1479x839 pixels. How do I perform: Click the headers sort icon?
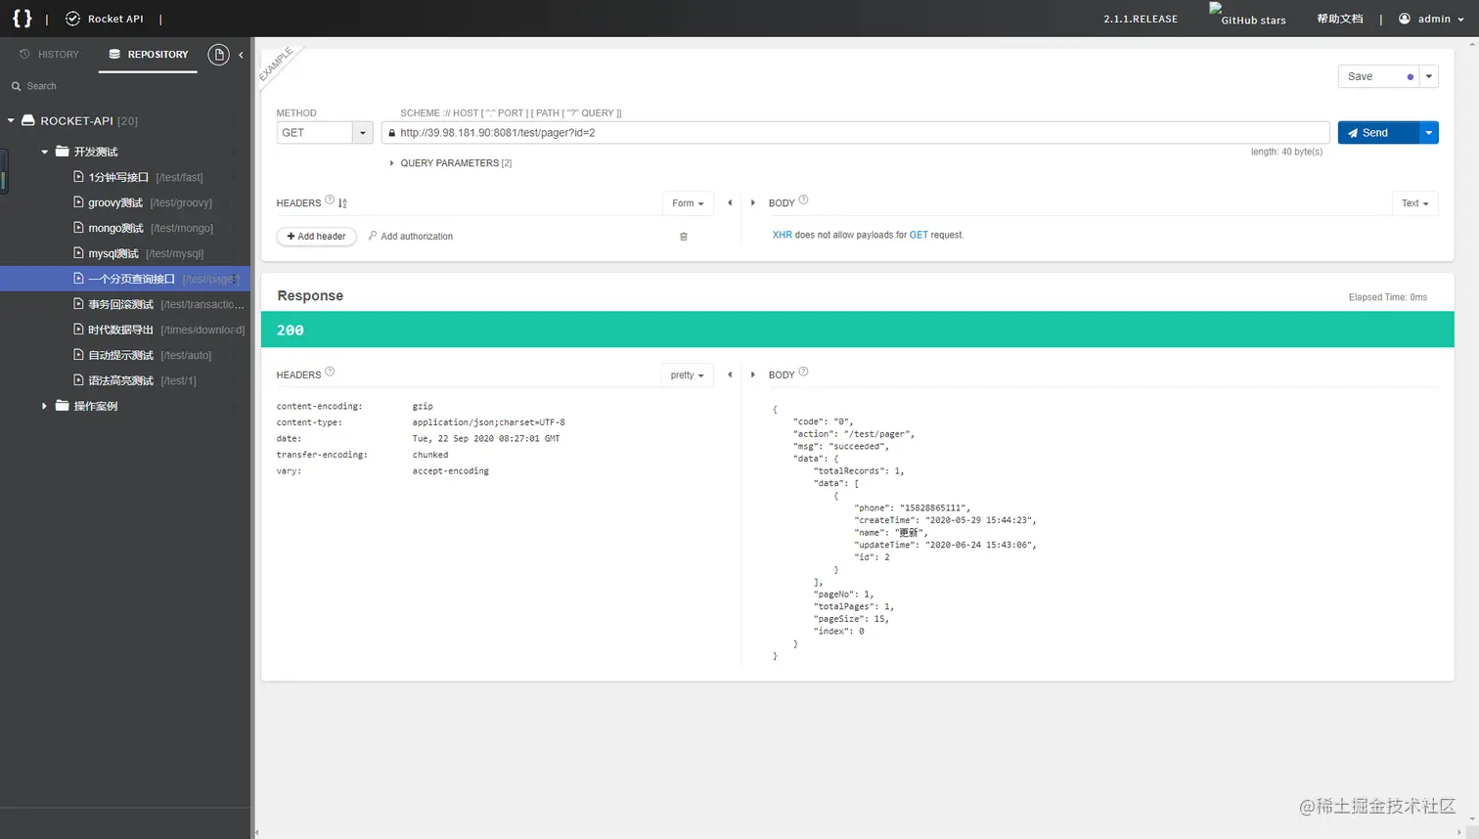(343, 203)
